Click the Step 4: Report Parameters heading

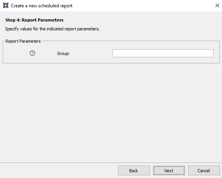(34, 20)
